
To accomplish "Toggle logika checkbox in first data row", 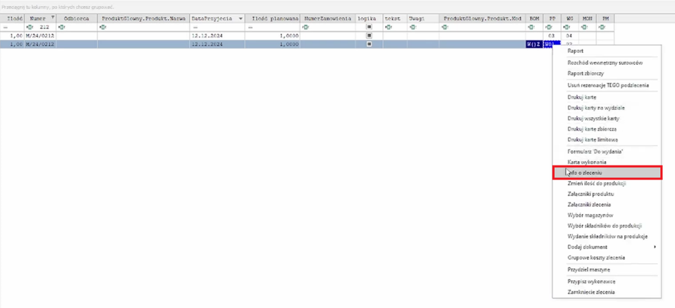I will (369, 35).
